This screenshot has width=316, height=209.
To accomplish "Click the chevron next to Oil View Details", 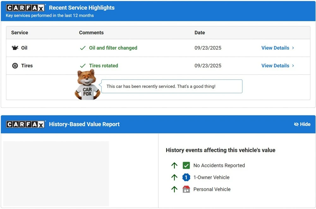I will pyautogui.click(x=293, y=48).
